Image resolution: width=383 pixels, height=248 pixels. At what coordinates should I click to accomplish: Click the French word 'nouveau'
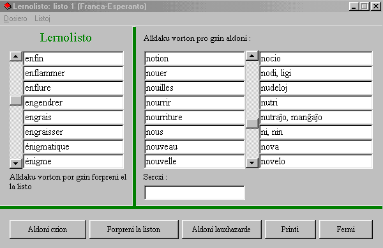pos(195,146)
